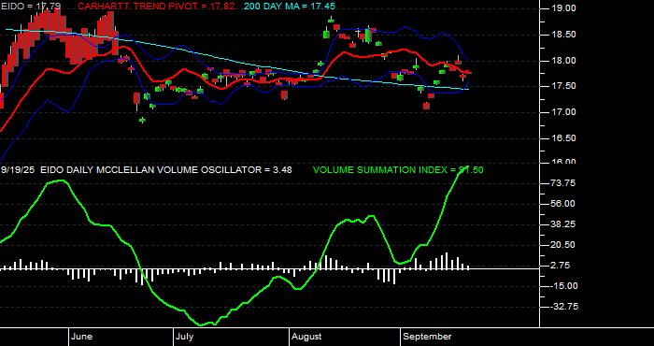Click the -32.75 oscillator axis value
654x346 pixels.
click(563, 307)
